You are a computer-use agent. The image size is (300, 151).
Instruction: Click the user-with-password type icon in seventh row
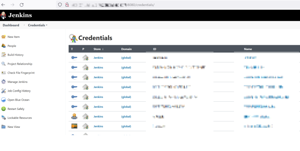74,116
